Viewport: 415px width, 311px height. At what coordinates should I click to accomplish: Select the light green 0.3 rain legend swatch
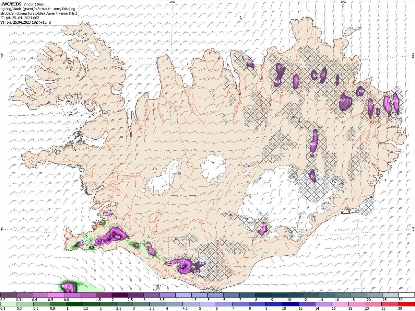pyautogui.click(x=24, y=304)
